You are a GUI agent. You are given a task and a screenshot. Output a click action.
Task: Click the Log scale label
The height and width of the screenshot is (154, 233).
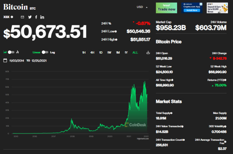point(52,52)
